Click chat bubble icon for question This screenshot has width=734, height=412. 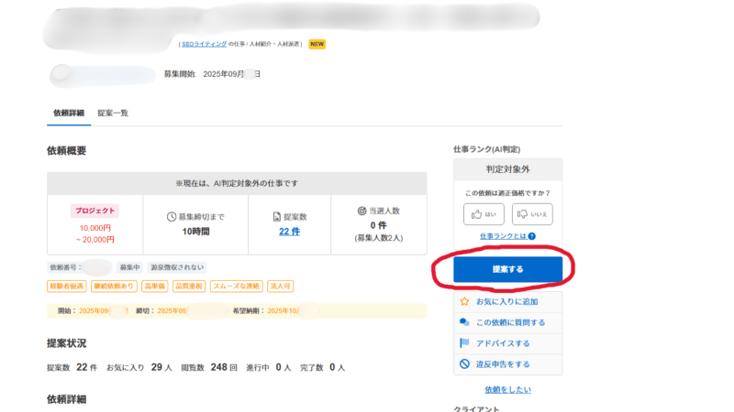[x=464, y=322]
